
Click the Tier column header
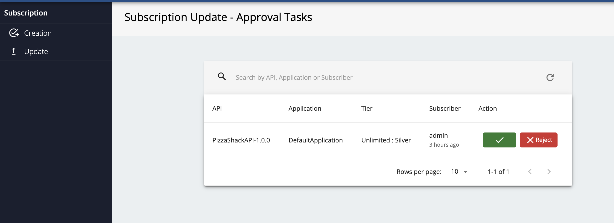coord(367,108)
